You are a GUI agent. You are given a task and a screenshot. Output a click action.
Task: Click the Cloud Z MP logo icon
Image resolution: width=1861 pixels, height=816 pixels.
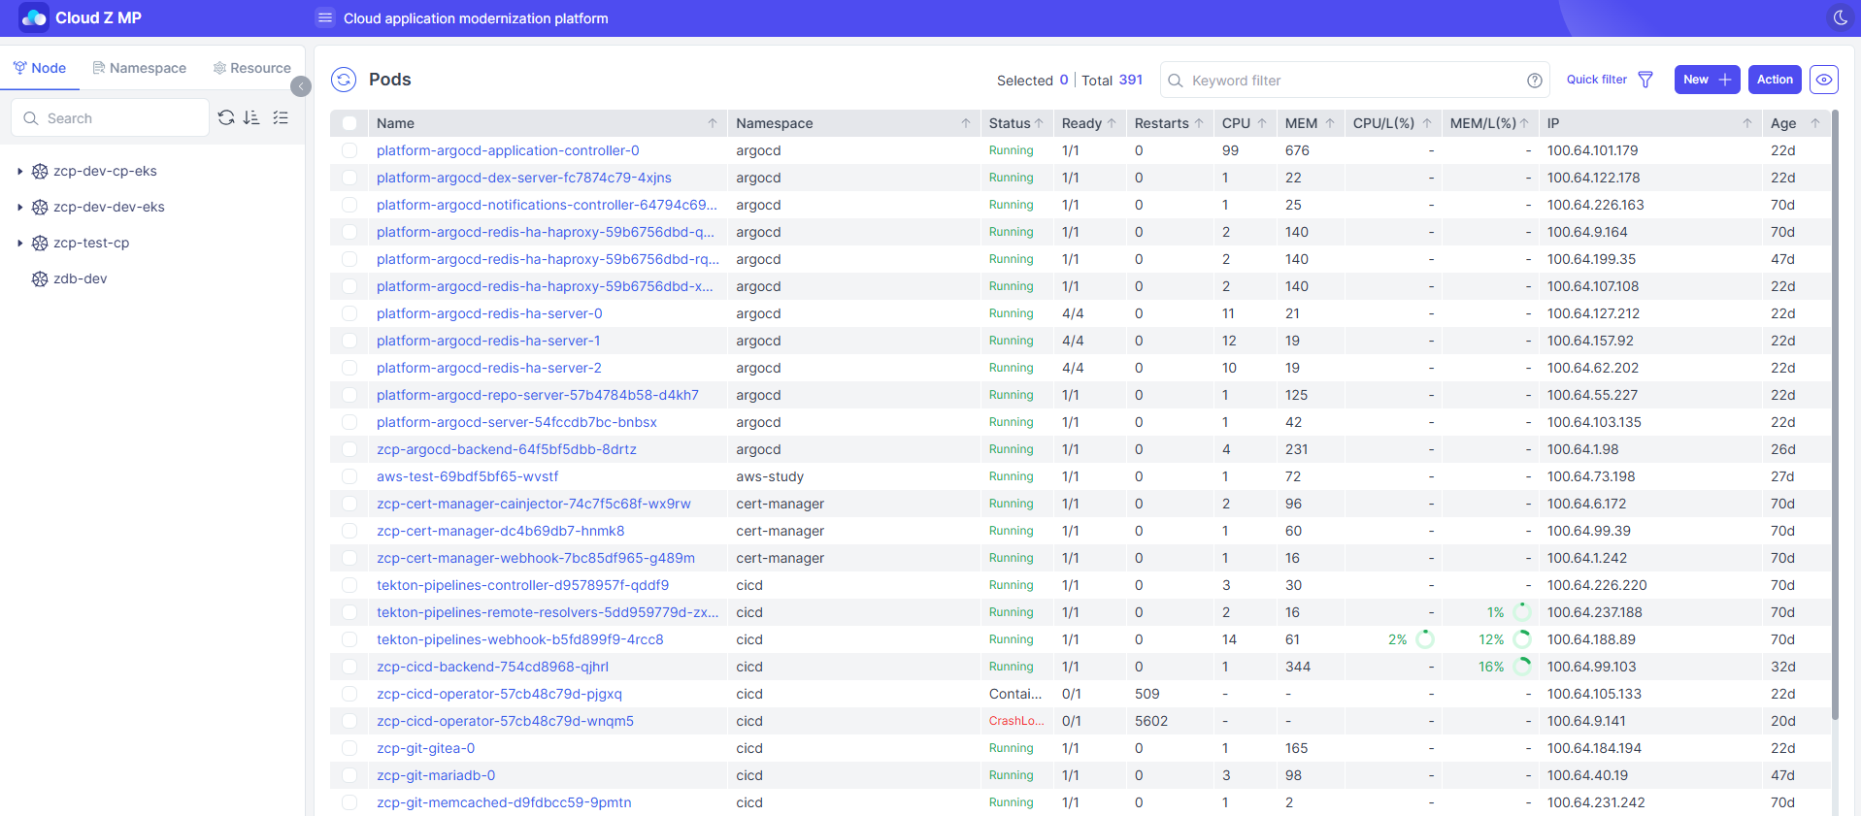click(34, 17)
